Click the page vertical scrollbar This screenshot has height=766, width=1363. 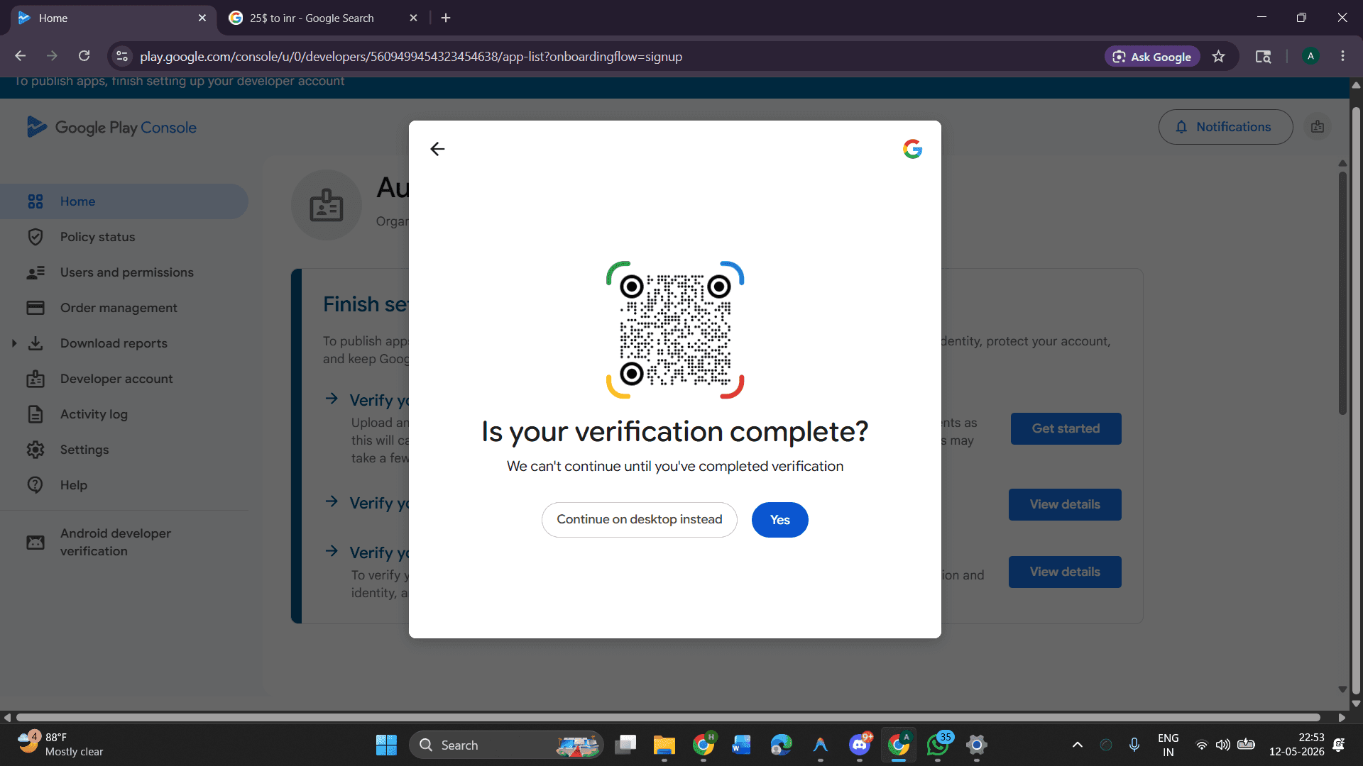click(x=1356, y=401)
